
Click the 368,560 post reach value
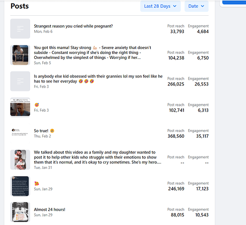point(176,136)
